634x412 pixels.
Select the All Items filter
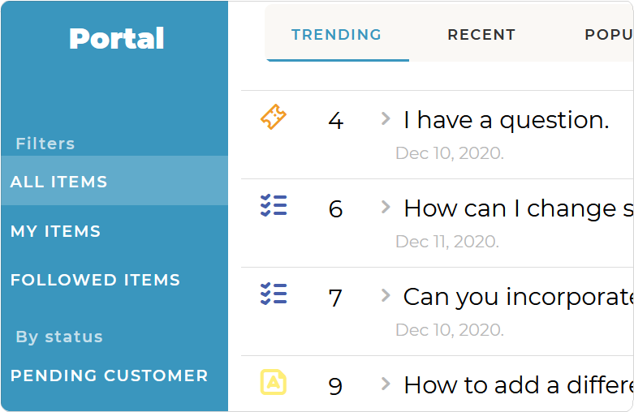coord(114,181)
